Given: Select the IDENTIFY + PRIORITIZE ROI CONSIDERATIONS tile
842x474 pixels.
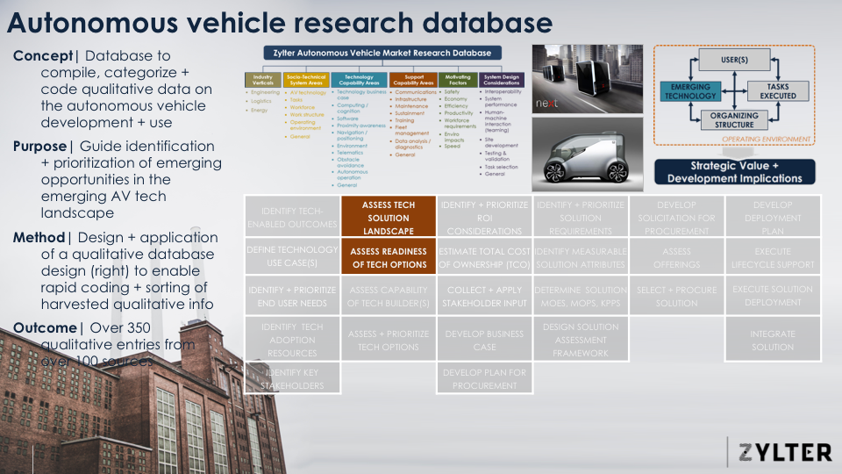Looking at the screenshot, I should pos(484,216).
